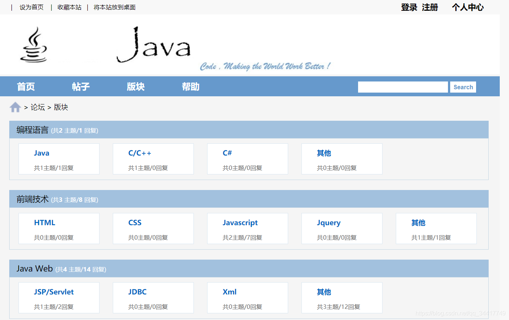Click 论坛 in breadcrumb
The image size is (509, 320).
38,107
